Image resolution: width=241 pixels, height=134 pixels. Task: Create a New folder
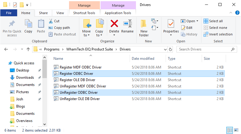(144, 27)
